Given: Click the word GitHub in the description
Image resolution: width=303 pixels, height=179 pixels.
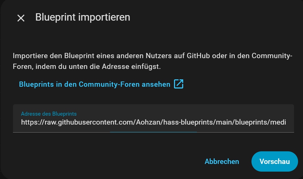Looking at the screenshot, I should 198,56.
